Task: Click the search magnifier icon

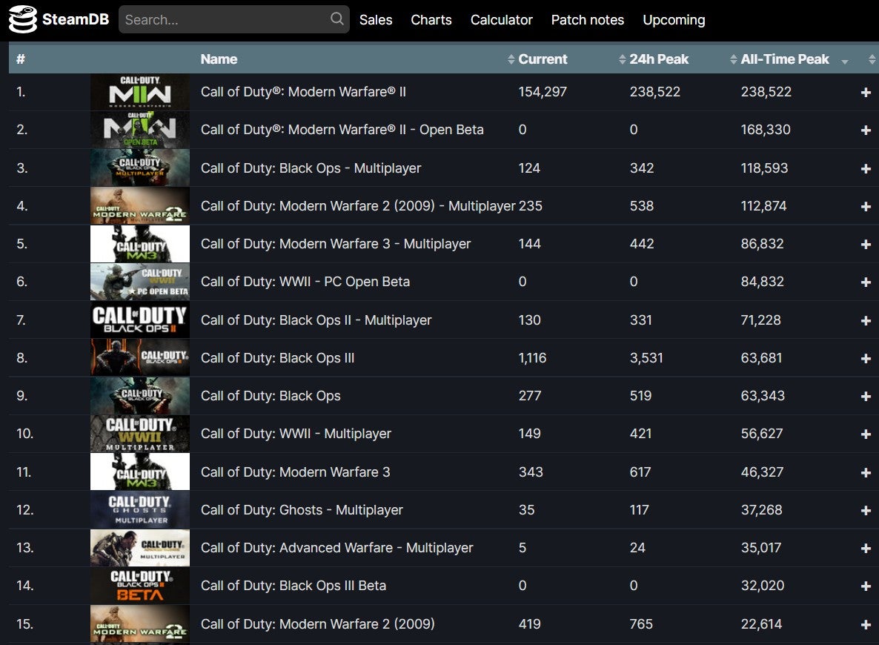Action: (x=336, y=19)
